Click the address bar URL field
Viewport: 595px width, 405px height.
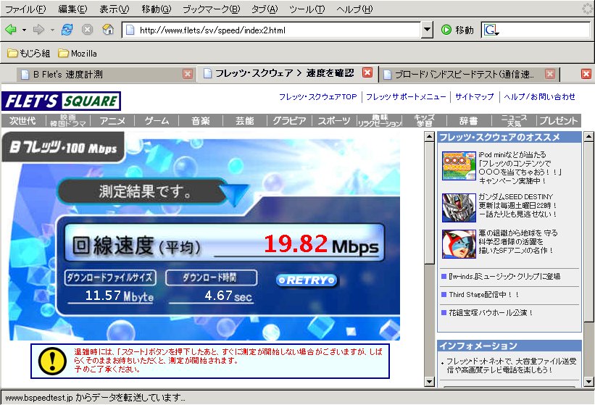point(272,30)
